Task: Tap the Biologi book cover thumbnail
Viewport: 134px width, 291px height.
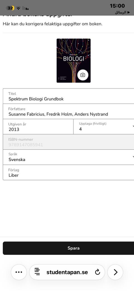Action: click(73, 60)
